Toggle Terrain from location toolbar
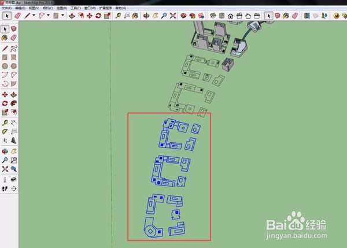Viewport: 347px width, 248px height. (x=316, y=16)
